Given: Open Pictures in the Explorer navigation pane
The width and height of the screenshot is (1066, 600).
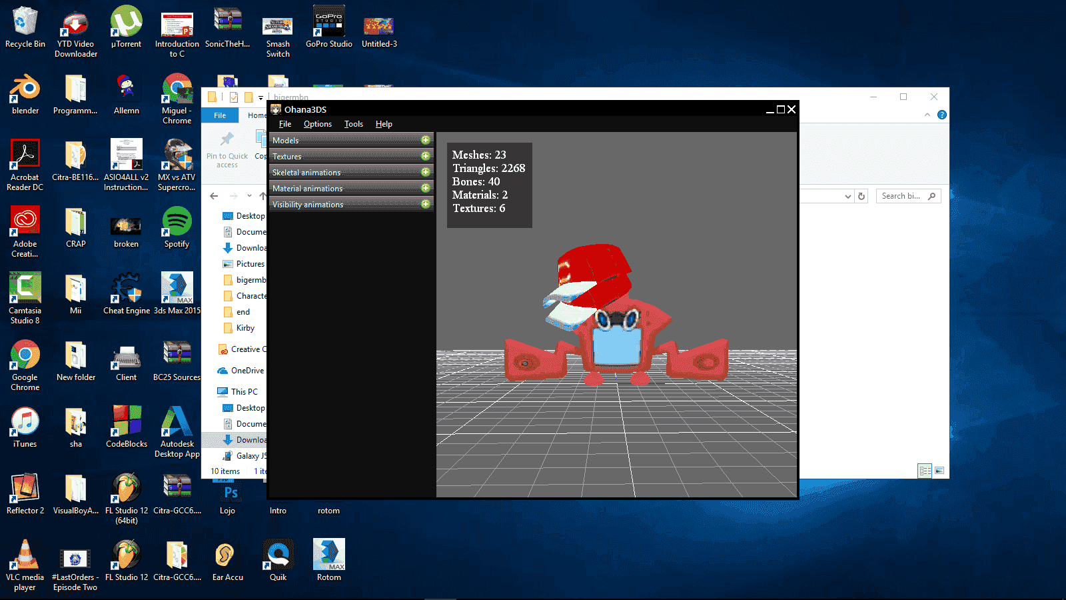Looking at the screenshot, I should click(244, 264).
